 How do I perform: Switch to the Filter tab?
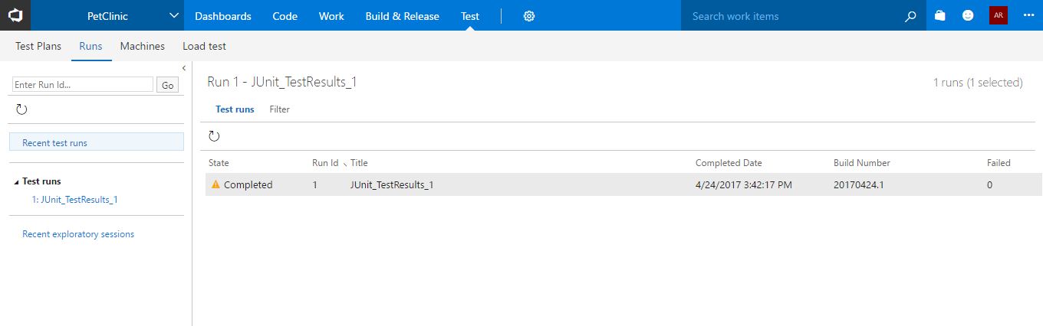(279, 109)
